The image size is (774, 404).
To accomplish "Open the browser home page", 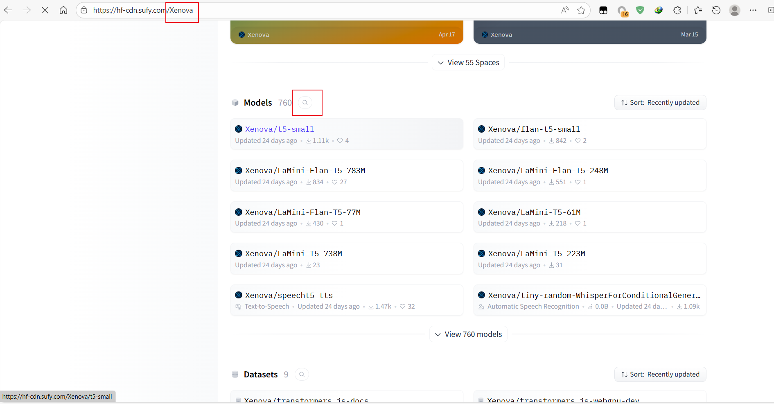I will [x=63, y=10].
